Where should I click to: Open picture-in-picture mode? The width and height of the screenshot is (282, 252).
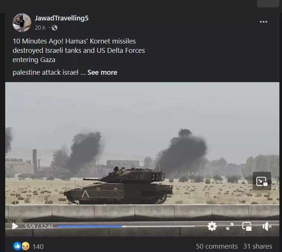247,226
